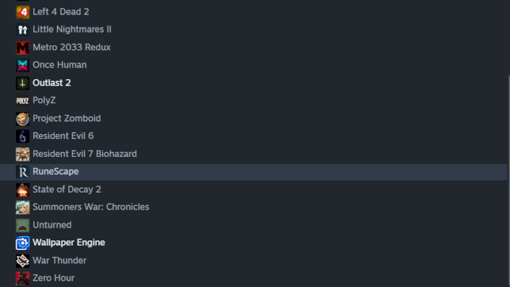
Task: Click the PolyZ game icon
Action: (x=22, y=101)
